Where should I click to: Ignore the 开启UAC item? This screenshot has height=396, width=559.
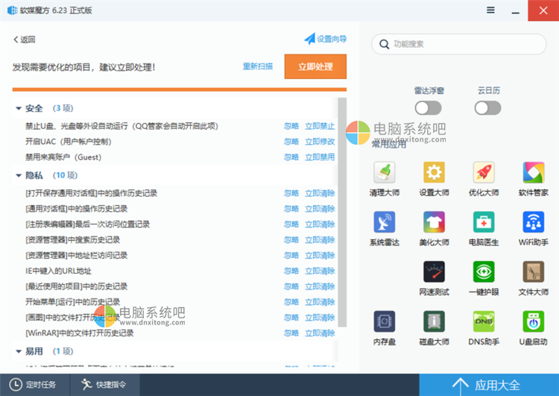pyautogui.click(x=291, y=142)
